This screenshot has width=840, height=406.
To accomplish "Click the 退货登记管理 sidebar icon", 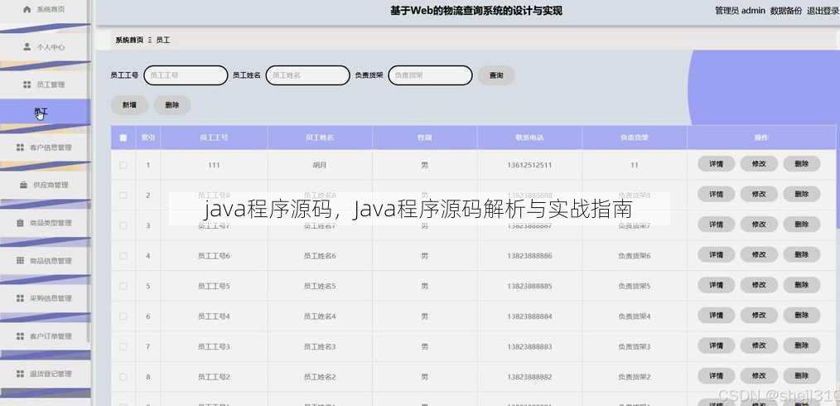I will tap(21, 374).
